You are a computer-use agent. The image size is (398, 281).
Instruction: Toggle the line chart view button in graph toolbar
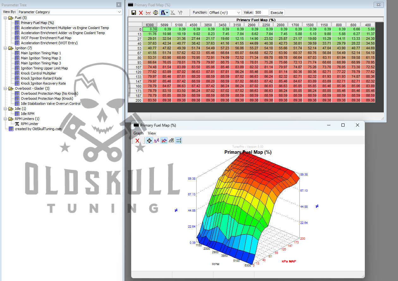[x=164, y=140]
